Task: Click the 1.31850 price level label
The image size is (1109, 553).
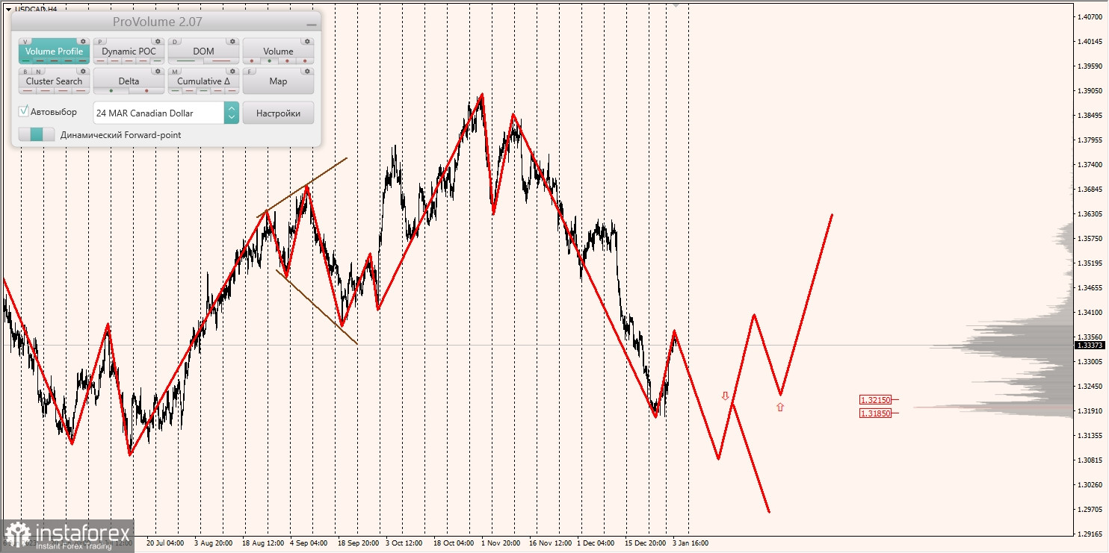Action: (x=875, y=413)
